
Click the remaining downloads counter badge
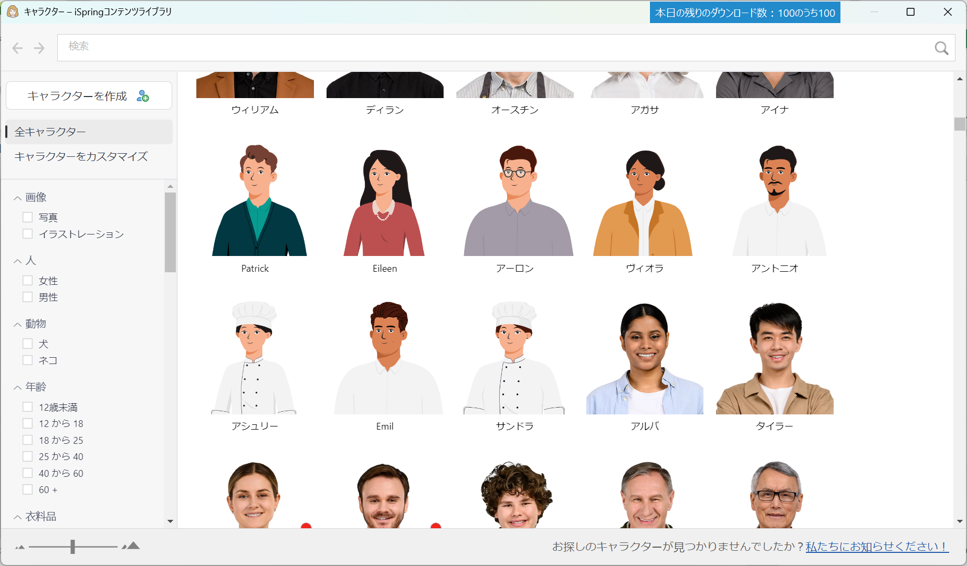tap(745, 12)
